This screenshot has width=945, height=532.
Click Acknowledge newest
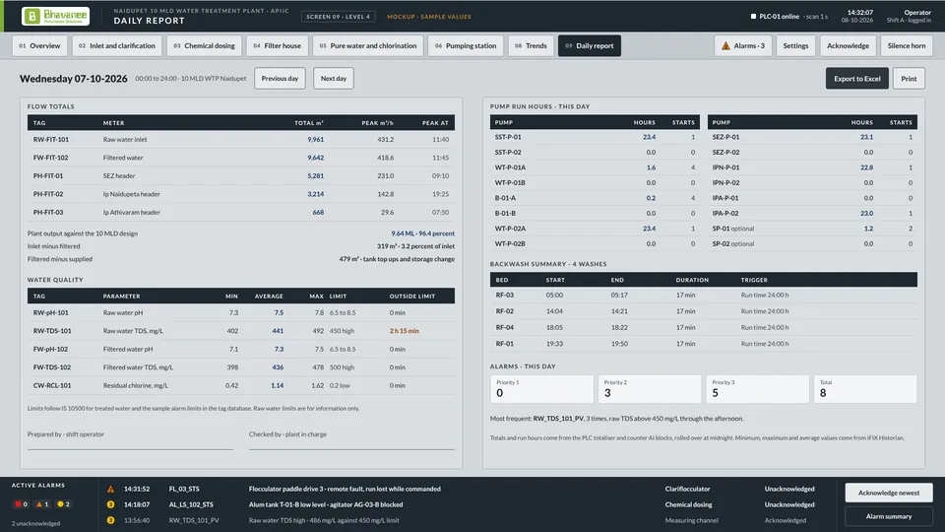pos(889,493)
